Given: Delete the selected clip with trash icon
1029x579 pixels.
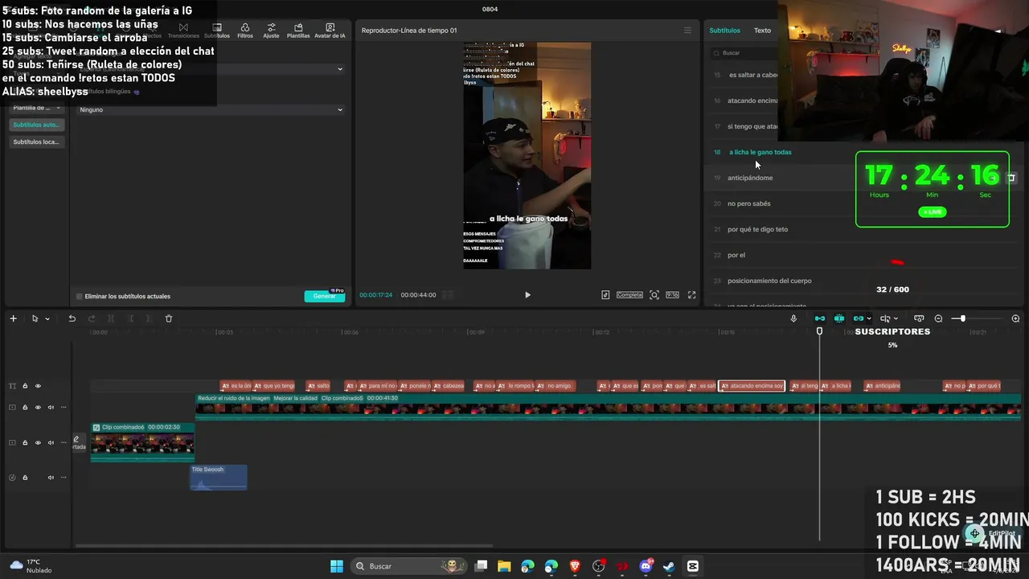Looking at the screenshot, I should [169, 318].
